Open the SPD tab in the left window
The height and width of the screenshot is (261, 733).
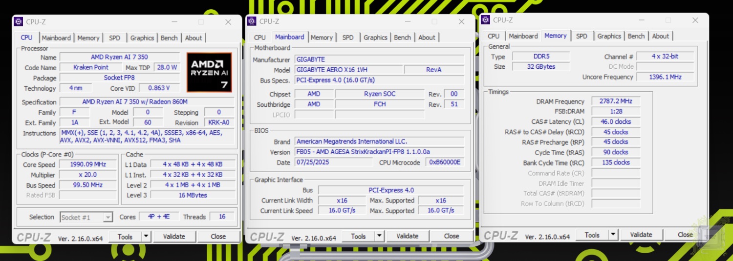(x=114, y=38)
